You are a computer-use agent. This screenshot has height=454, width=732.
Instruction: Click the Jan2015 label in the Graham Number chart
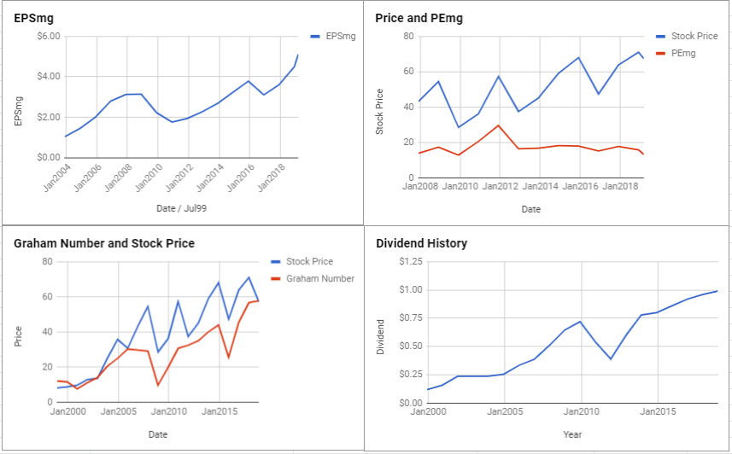tap(220, 411)
